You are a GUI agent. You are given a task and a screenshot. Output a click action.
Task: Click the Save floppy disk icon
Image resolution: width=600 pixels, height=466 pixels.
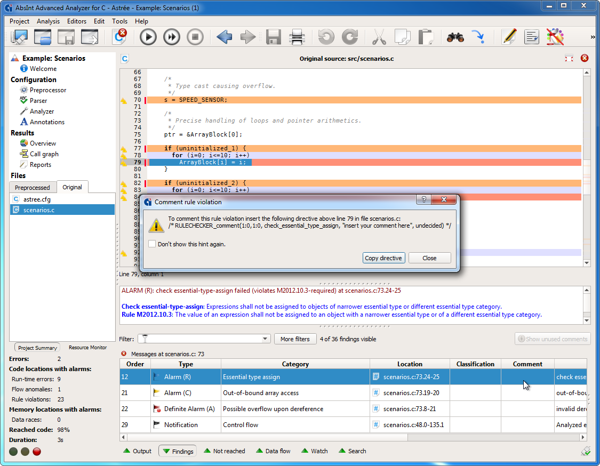coord(273,37)
